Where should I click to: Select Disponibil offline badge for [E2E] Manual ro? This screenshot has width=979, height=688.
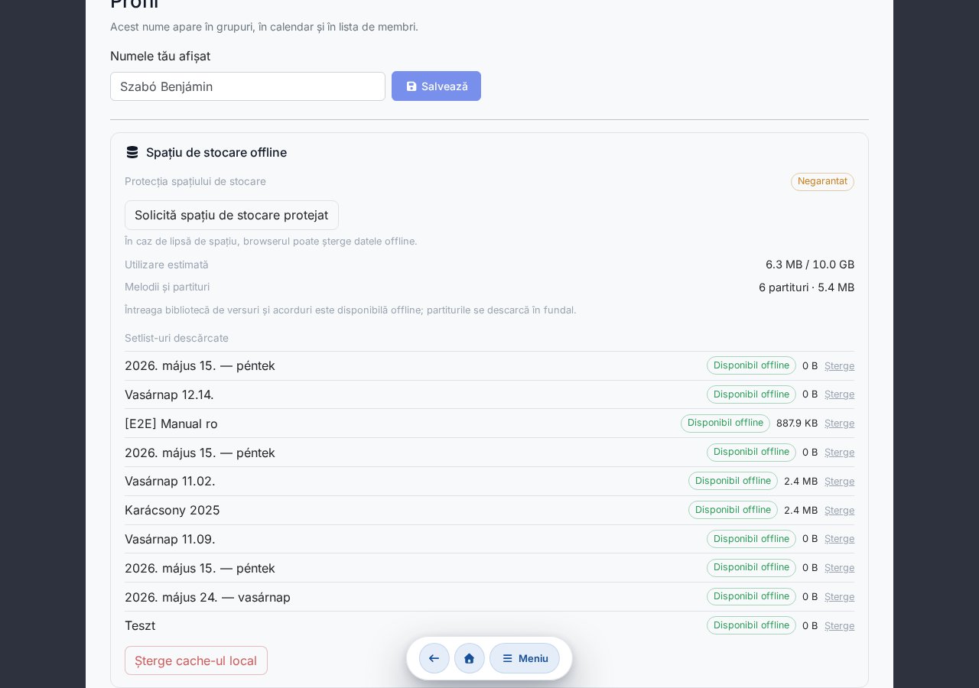pos(725,423)
